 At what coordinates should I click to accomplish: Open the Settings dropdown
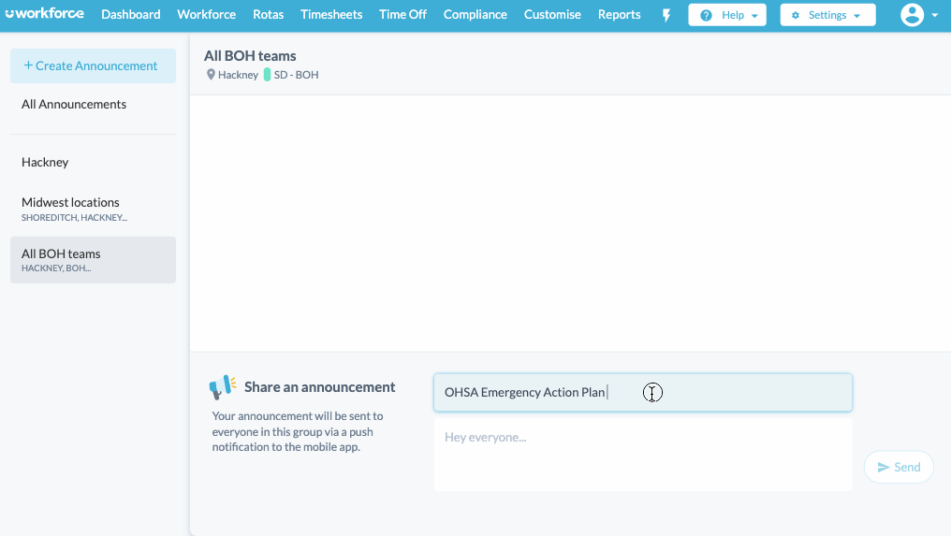pyautogui.click(x=827, y=15)
